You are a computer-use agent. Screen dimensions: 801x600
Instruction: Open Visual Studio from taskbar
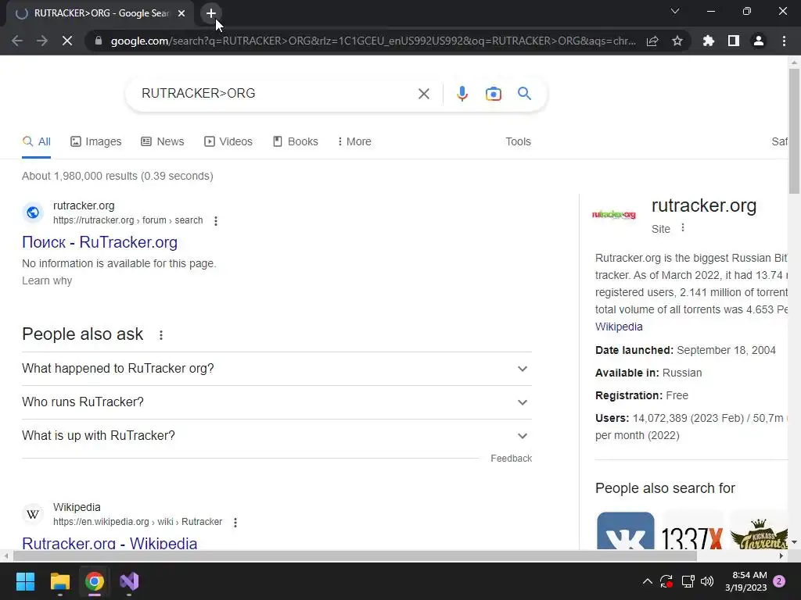(129, 581)
